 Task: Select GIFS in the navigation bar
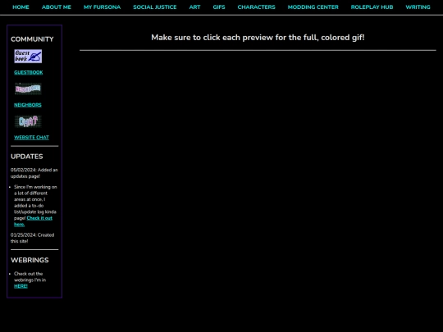click(x=219, y=7)
